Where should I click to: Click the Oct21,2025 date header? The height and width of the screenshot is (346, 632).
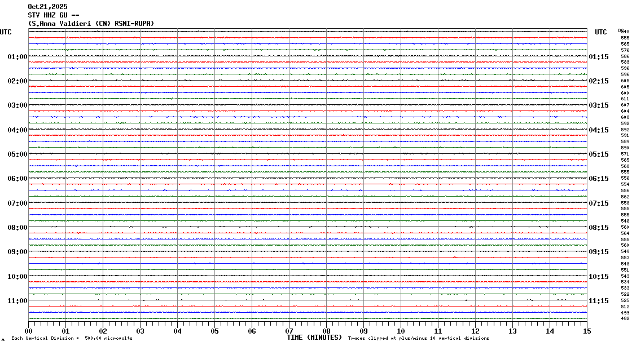[x=47, y=7]
